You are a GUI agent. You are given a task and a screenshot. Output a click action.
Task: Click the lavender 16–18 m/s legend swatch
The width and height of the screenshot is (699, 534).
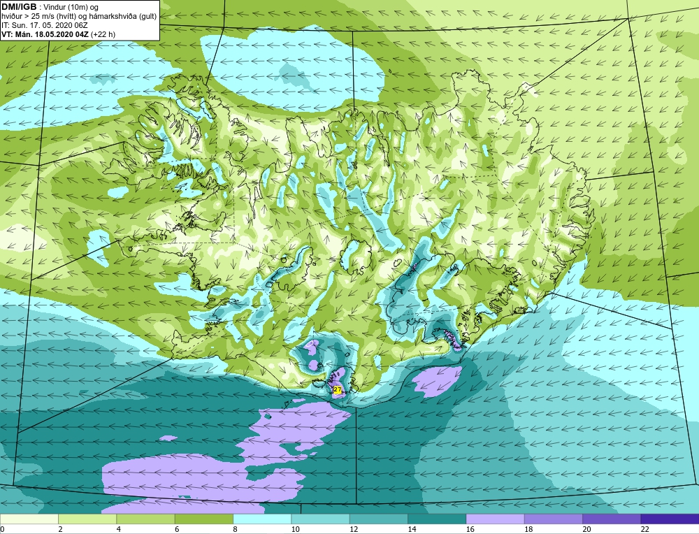click(496, 519)
